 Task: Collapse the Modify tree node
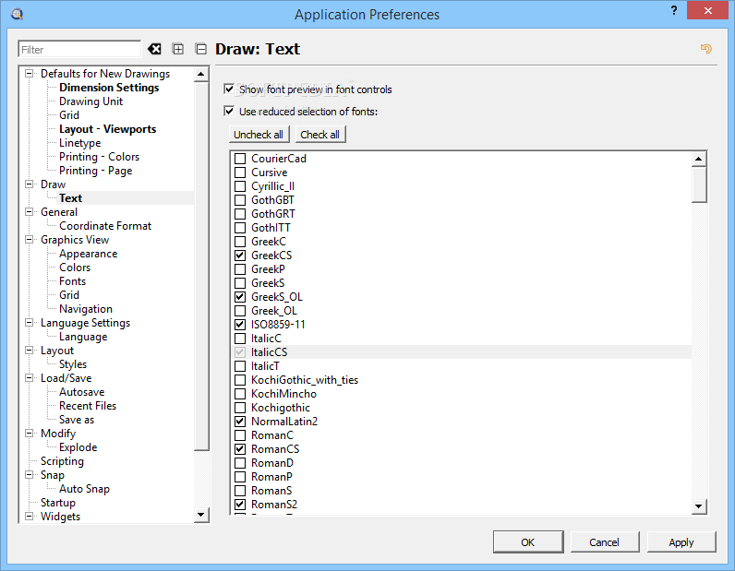click(29, 434)
